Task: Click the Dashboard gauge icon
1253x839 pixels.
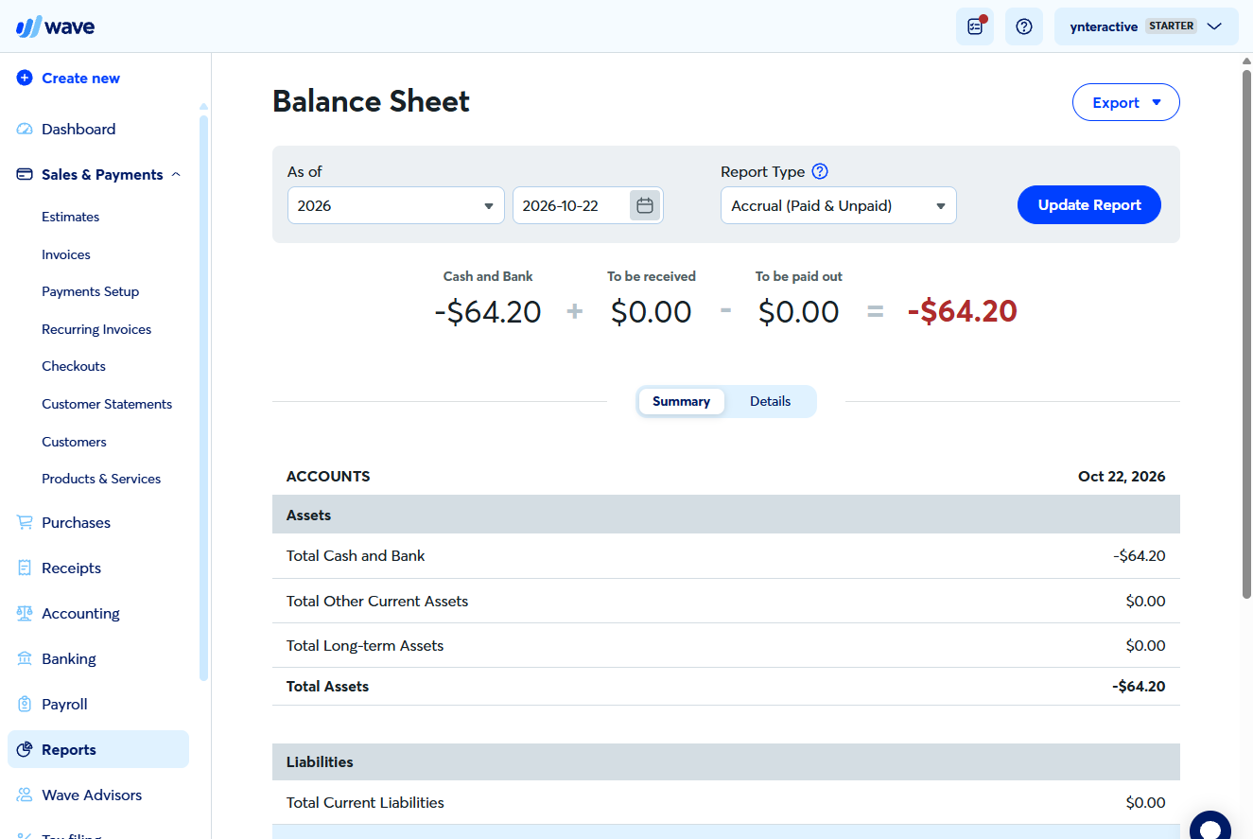Action: (x=25, y=130)
